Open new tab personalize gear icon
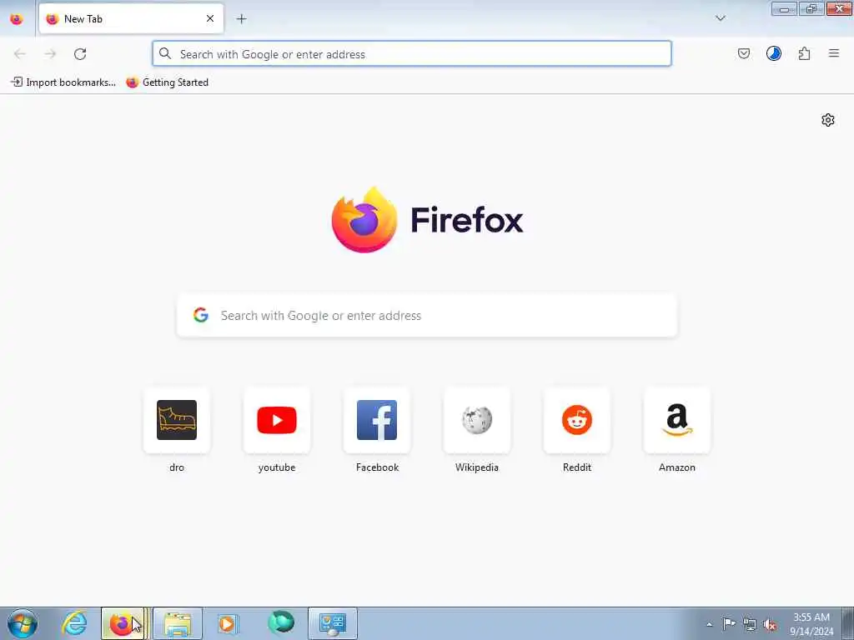854x640 pixels. point(828,120)
